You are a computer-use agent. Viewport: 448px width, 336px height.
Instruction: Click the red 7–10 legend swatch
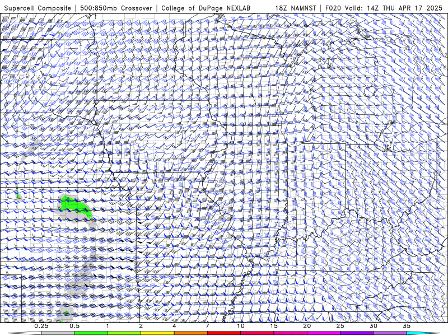tap(223, 333)
